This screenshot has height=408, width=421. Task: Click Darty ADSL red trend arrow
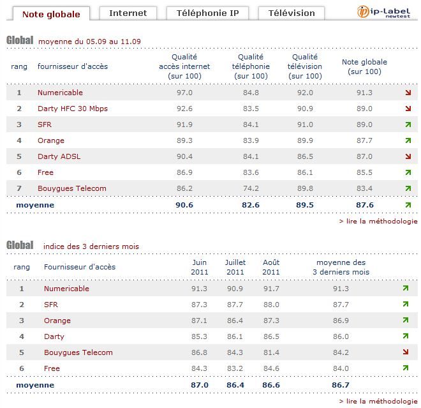[x=408, y=156]
